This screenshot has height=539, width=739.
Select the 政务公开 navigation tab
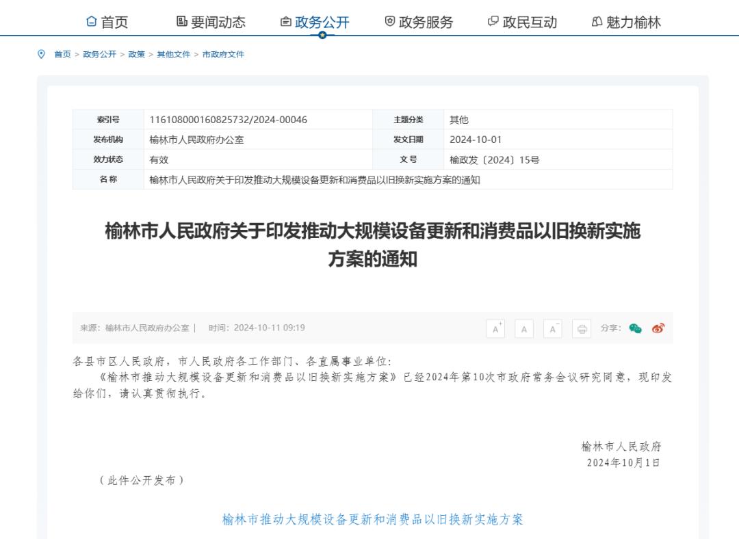[315, 22]
